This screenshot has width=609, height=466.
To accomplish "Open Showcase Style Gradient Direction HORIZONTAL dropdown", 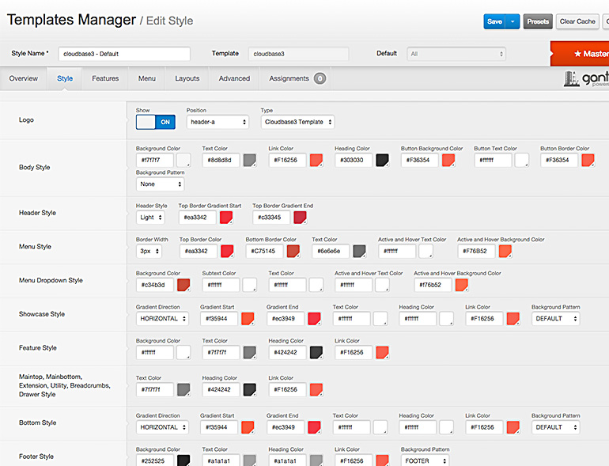I will click(x=162, y=319).
